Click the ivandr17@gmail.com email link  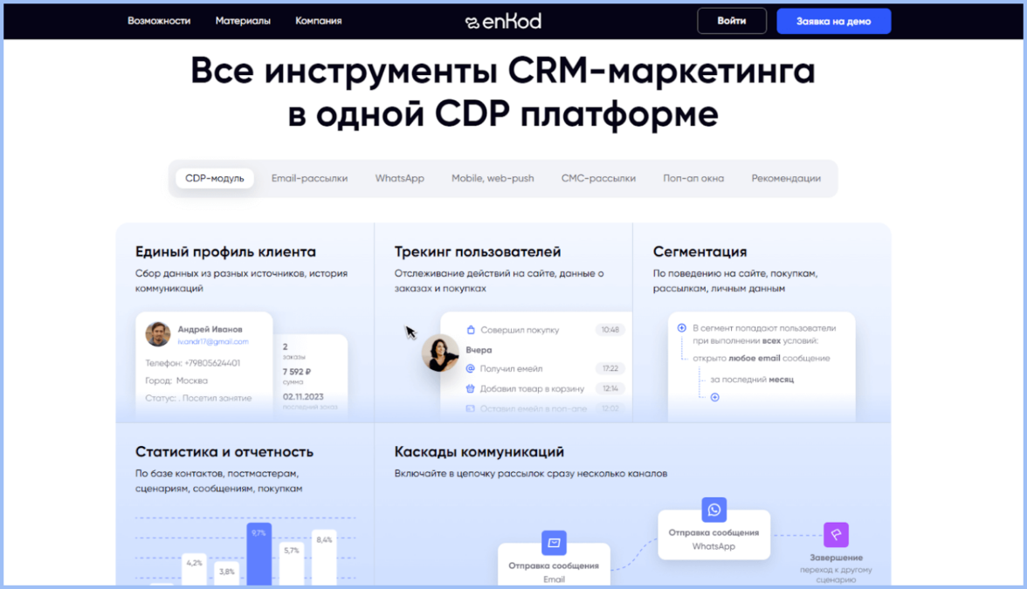point(213,342)
